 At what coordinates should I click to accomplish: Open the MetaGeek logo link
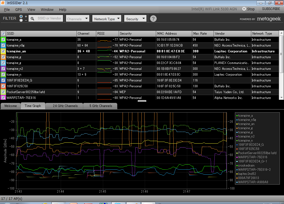pos(269,19)
